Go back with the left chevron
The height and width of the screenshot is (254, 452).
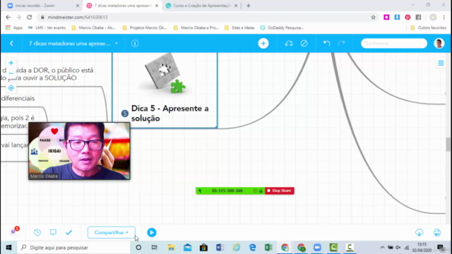(x=11, y=44)
